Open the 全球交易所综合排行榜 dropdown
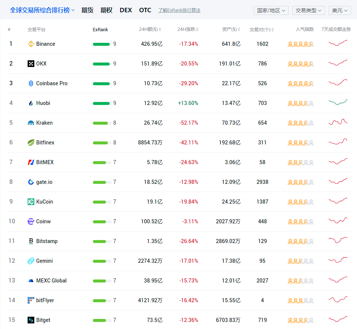 [43, 10]
